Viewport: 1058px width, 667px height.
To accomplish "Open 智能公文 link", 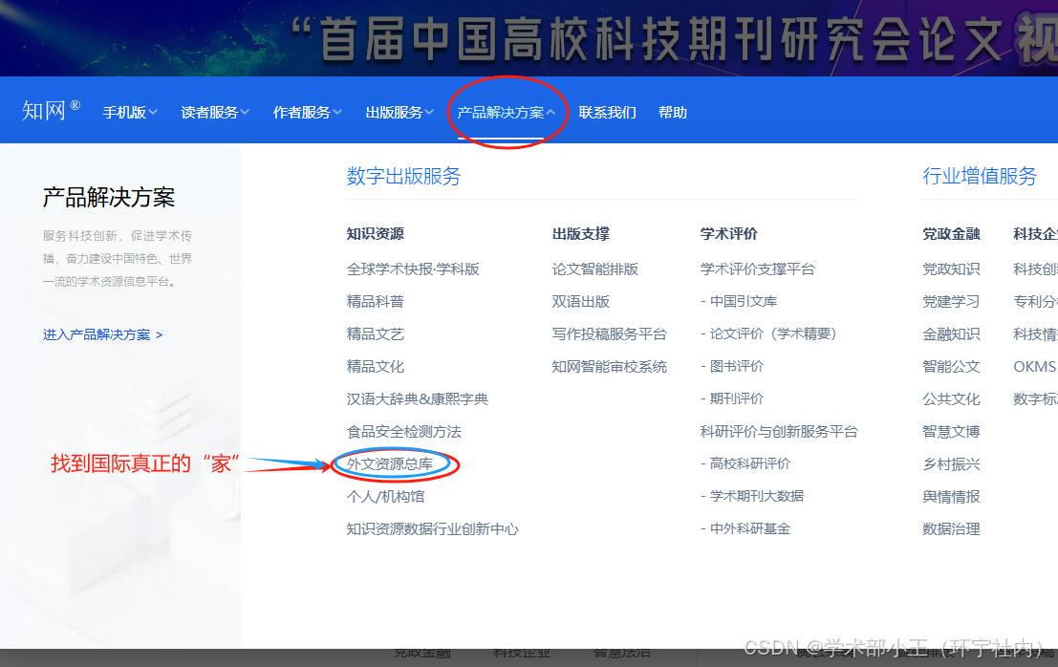I will pos(951,366).
